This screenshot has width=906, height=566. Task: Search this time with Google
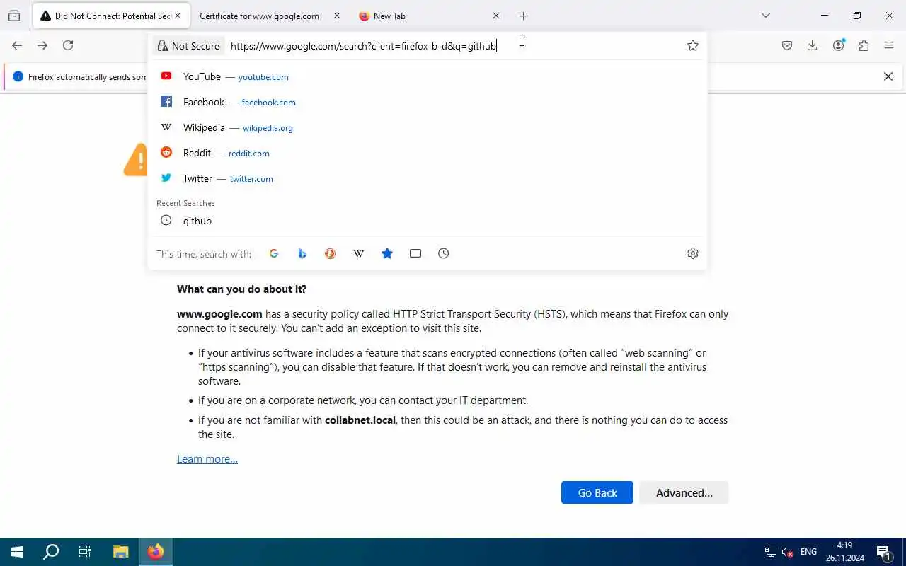274,253
